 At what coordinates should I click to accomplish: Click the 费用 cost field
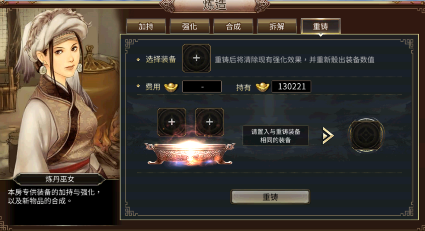tap(202, 87)
